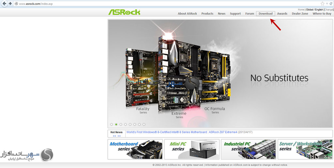This screenshot has height=168, width=334.
Task: Click the next hot news arrows
Action: (x=119, y=136)
